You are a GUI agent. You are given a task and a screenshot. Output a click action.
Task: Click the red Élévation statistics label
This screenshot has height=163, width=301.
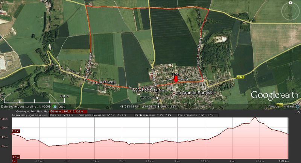point(68,112)
